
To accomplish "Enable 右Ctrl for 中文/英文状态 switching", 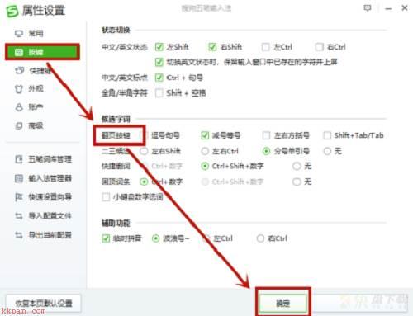I will tap(319, 47).
